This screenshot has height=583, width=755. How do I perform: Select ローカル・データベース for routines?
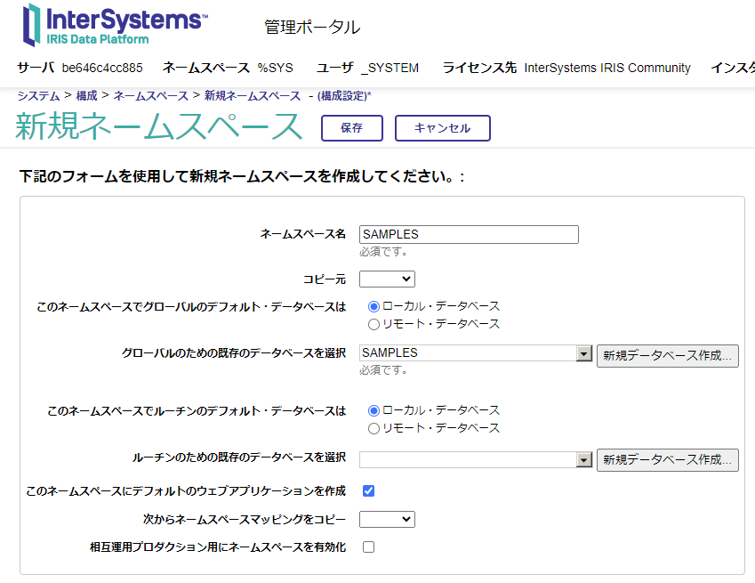tap(374, 410)
